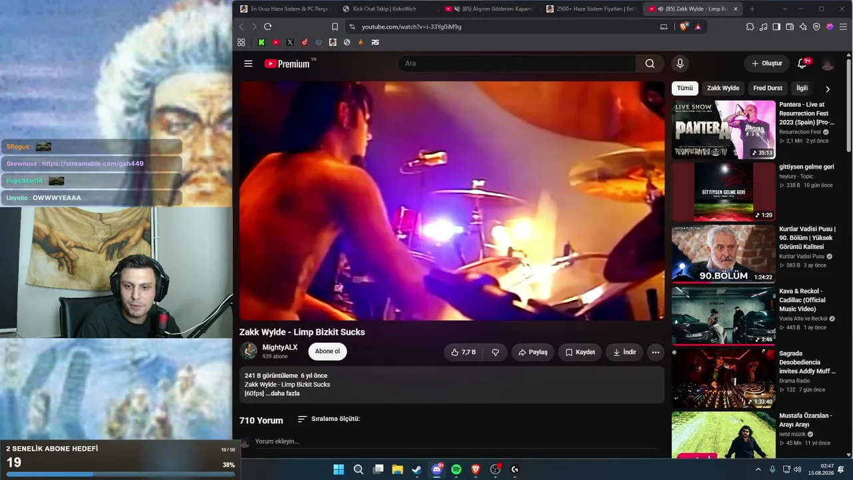This screenshot has height=480, width=853.
Task: Switch to '2500+ Hazır Sistem Fiyatları' tab
Action: [590, 9]
